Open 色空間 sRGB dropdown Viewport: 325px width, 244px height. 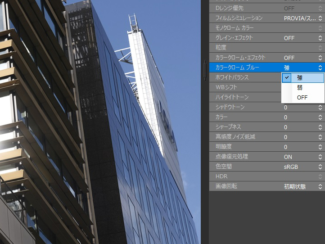click(x=320, y=167)
